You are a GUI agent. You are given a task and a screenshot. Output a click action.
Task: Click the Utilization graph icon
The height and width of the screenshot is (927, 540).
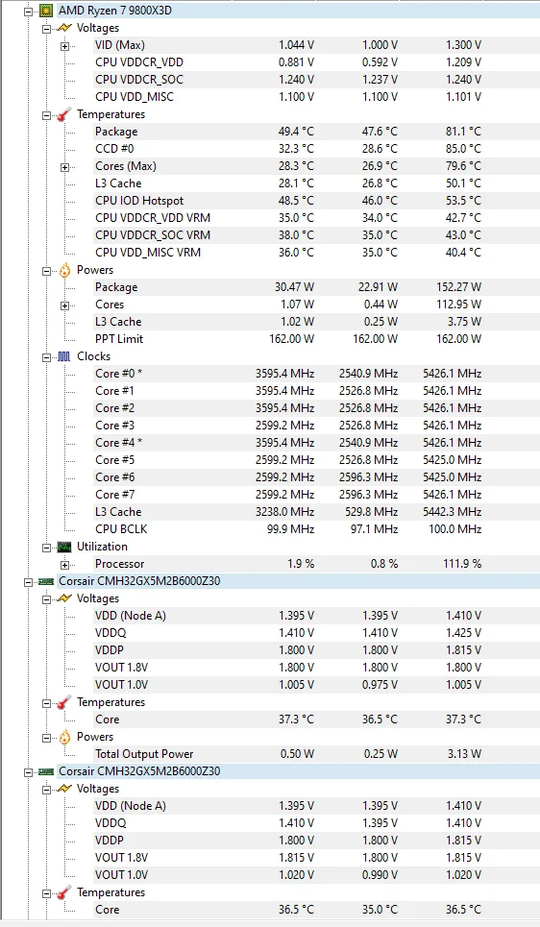[64, 547]
